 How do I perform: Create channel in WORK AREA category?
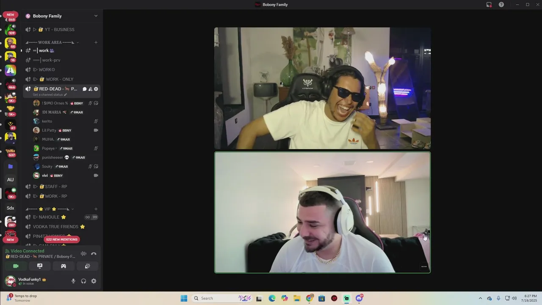coord(96,42)
